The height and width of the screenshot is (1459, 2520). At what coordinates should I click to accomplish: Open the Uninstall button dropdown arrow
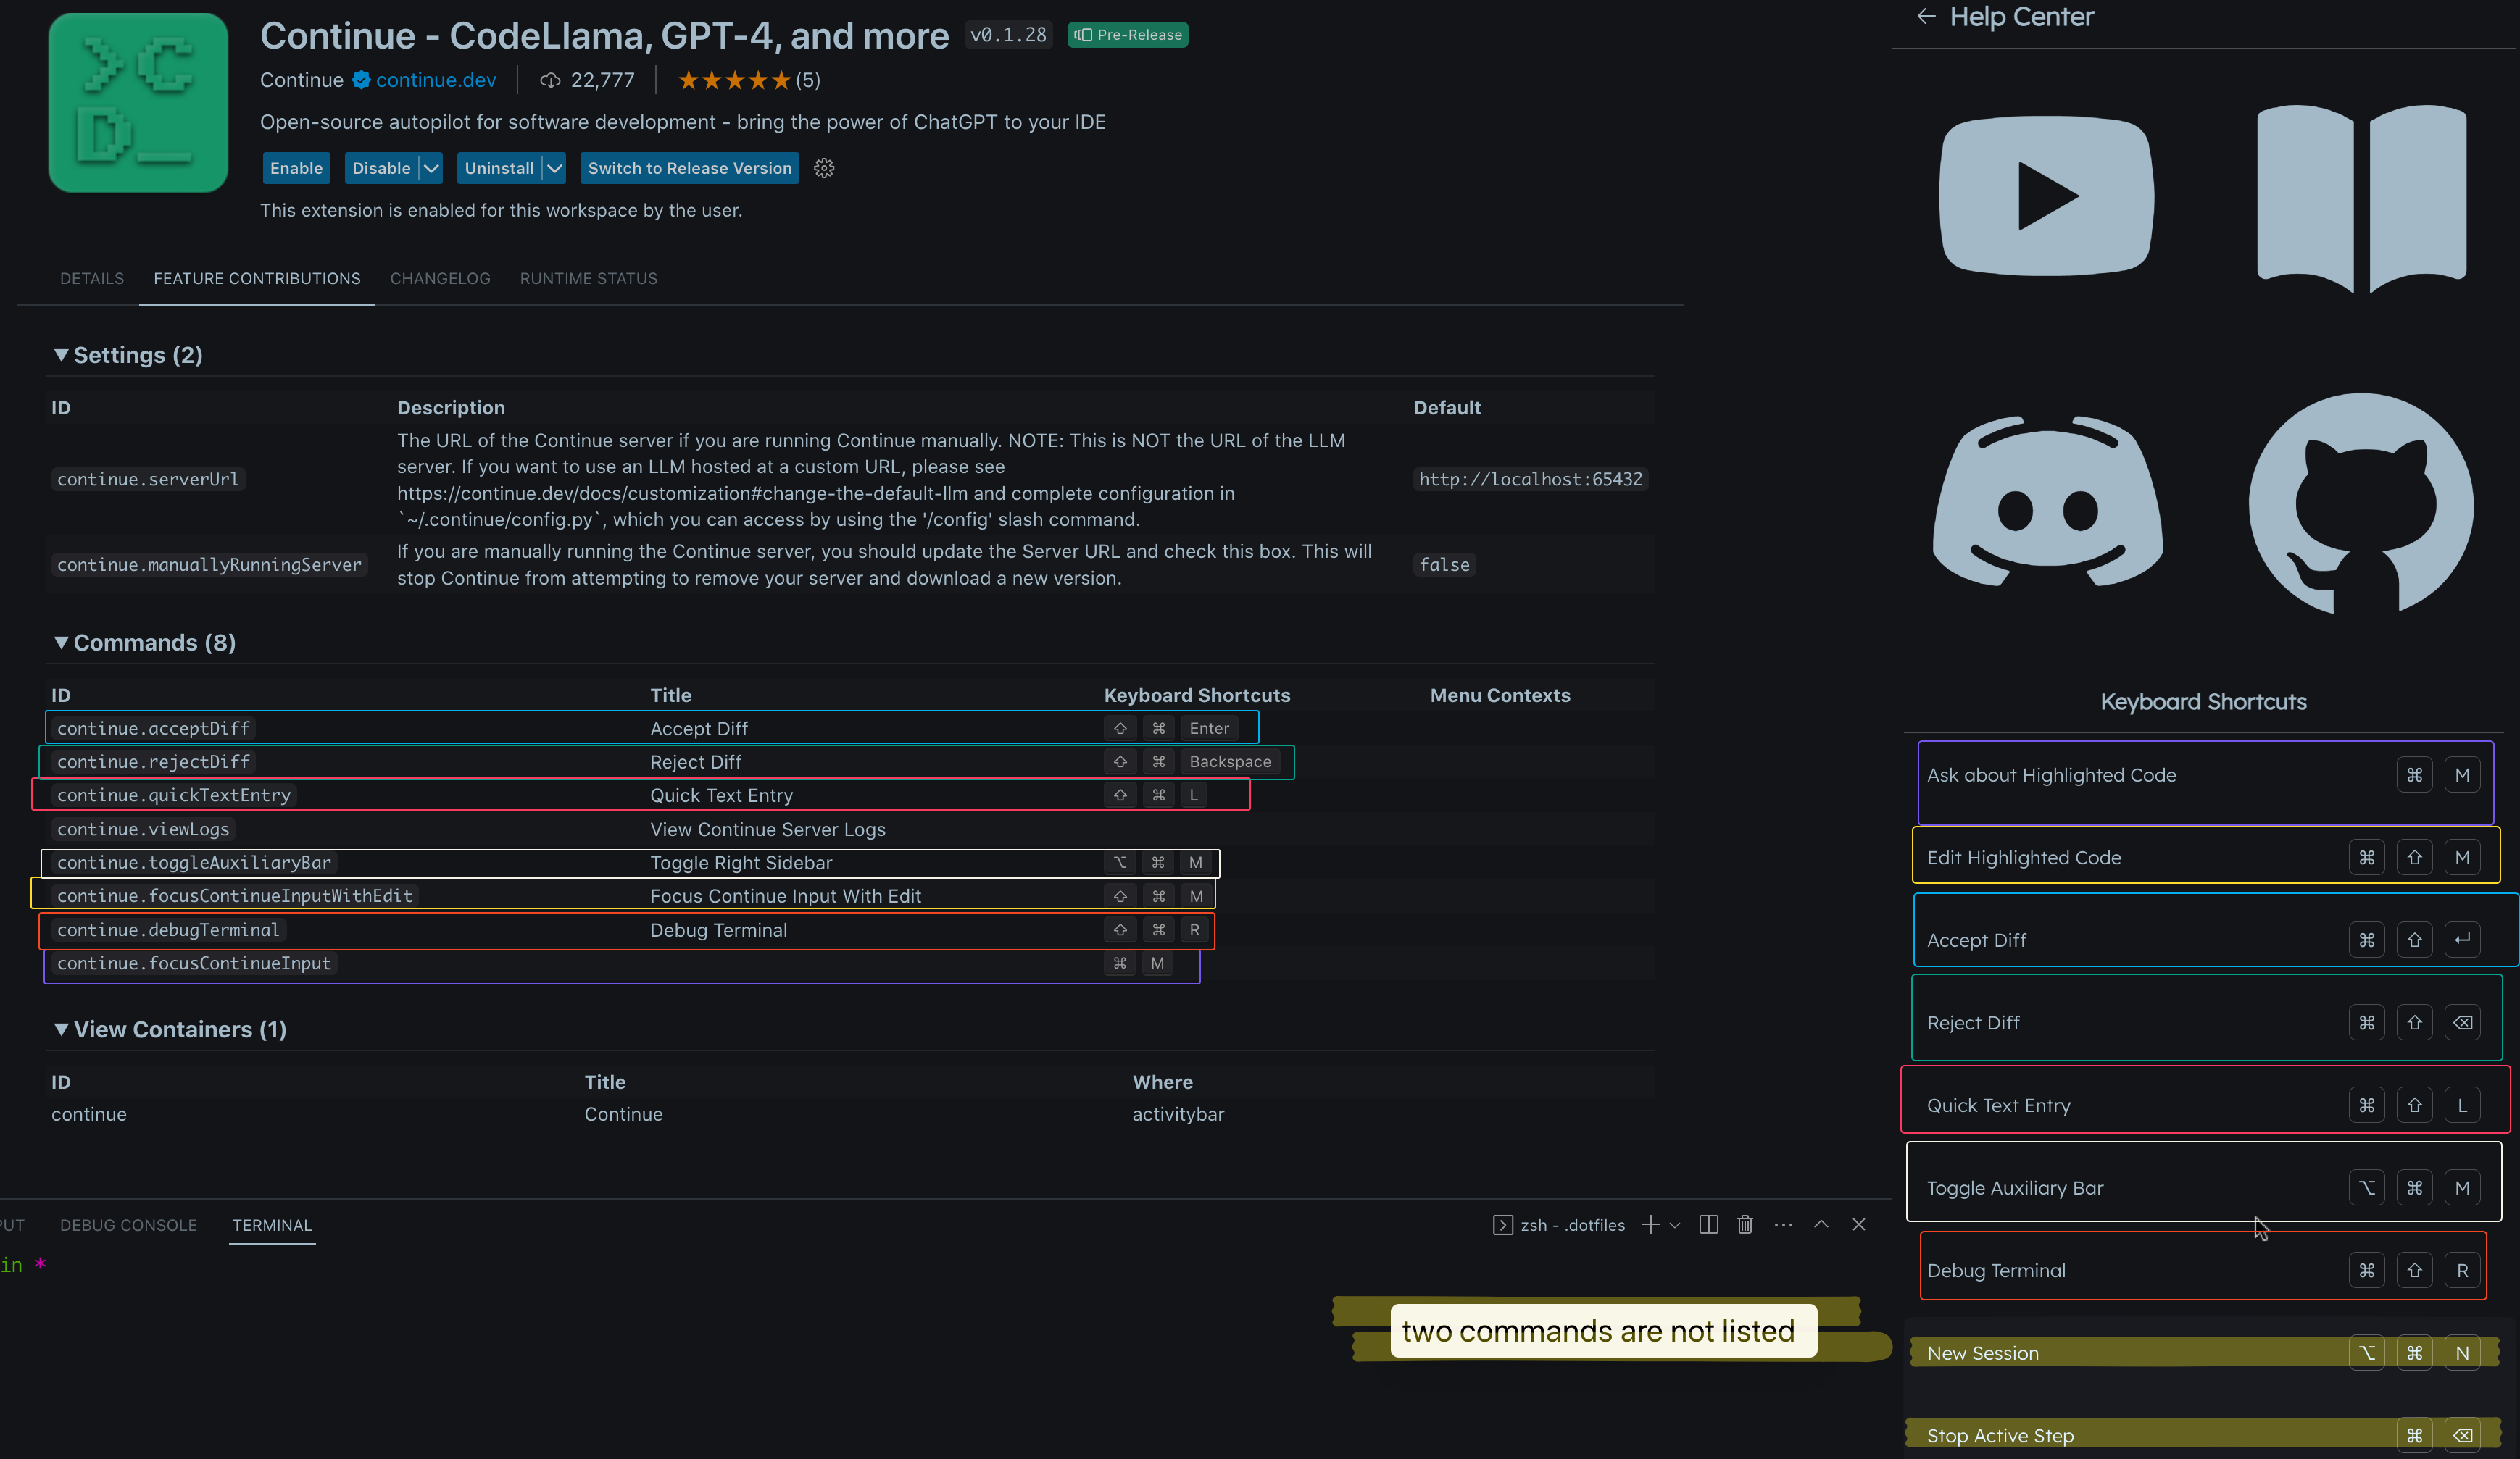tap(554, 168)
